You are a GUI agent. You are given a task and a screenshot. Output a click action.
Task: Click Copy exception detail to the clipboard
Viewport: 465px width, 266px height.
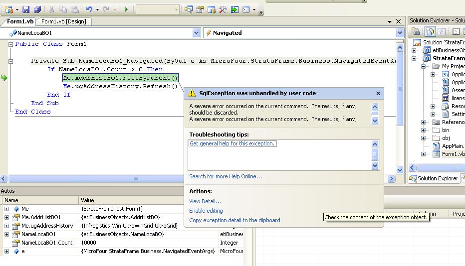234,220
